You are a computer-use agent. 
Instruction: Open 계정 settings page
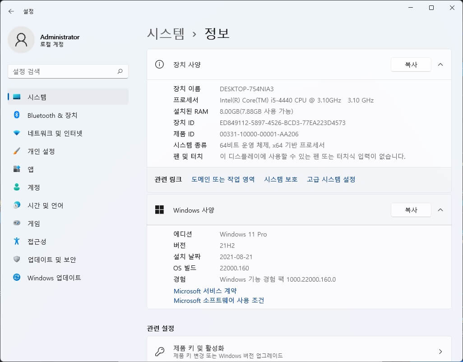pos(68,187)
